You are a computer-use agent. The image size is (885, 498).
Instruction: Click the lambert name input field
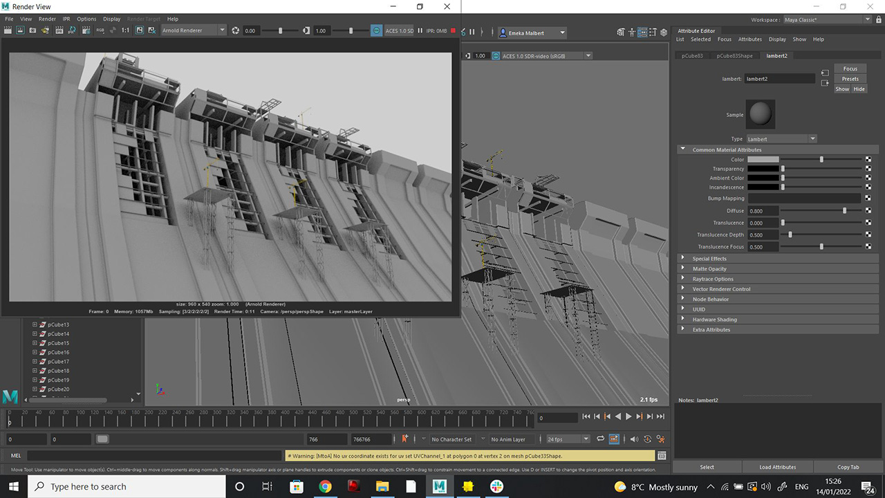(780, 79)
